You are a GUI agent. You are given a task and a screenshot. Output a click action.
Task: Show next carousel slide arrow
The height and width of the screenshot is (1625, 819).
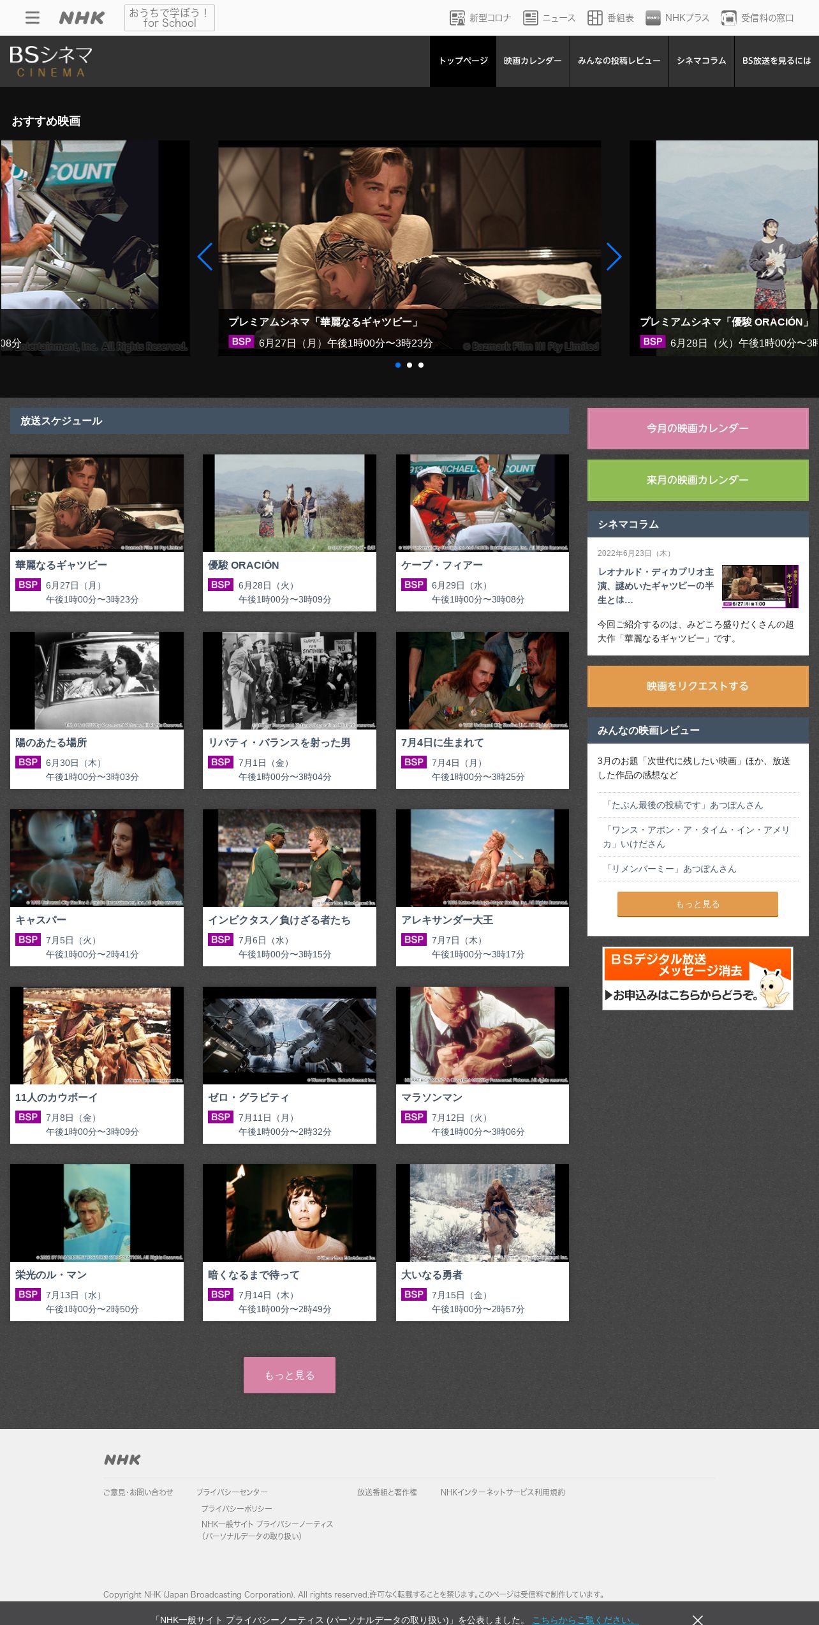[614, 257]
